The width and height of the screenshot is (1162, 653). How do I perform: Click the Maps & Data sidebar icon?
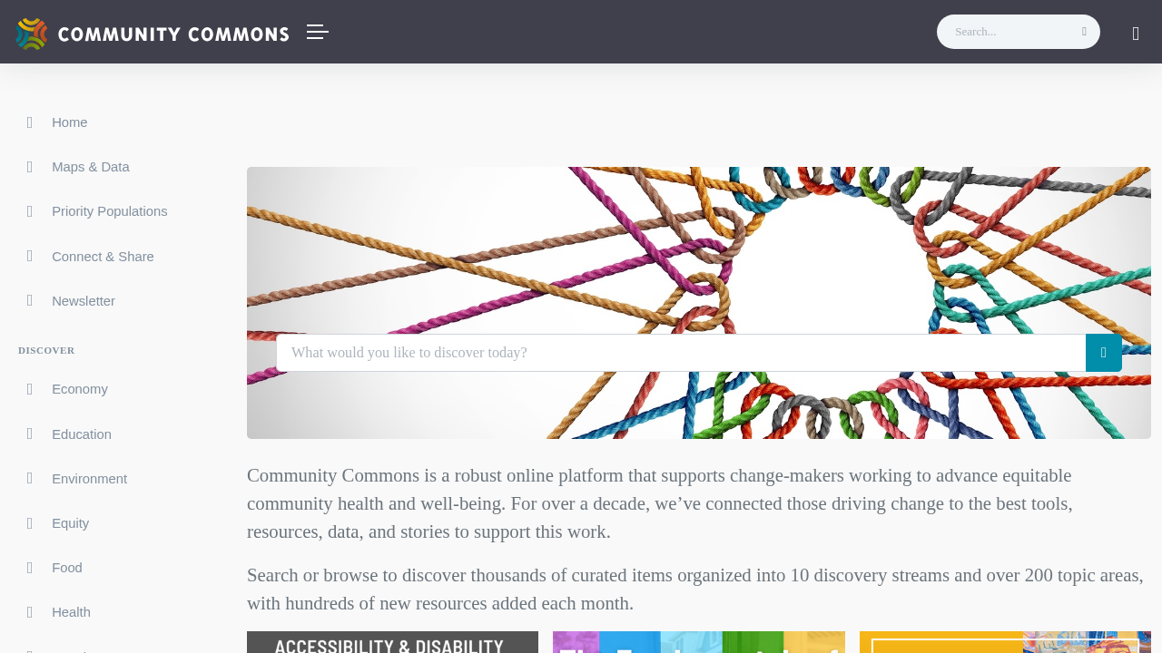(30, 167)
